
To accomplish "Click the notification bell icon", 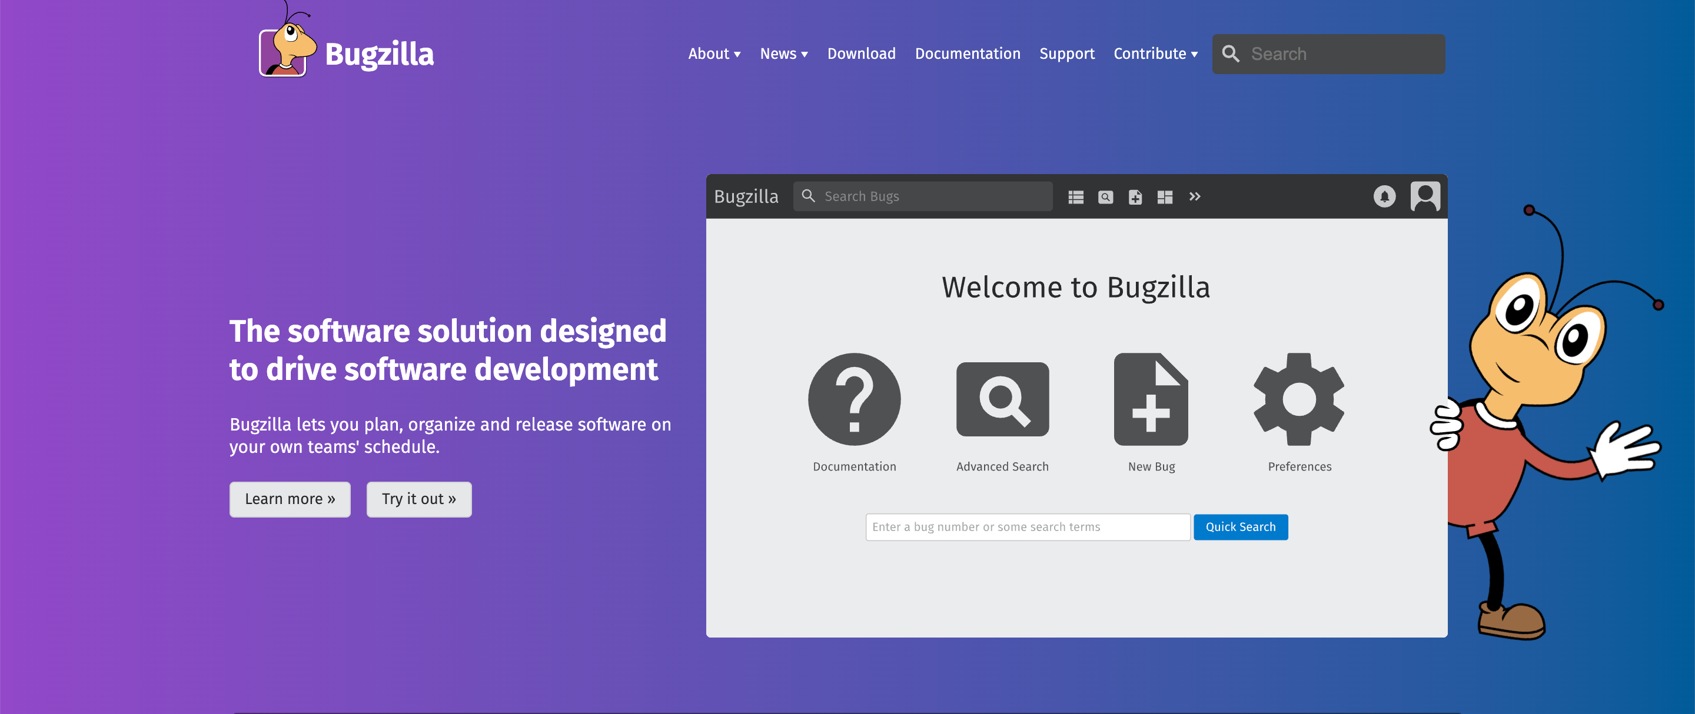I will (x=1384, y=196).
